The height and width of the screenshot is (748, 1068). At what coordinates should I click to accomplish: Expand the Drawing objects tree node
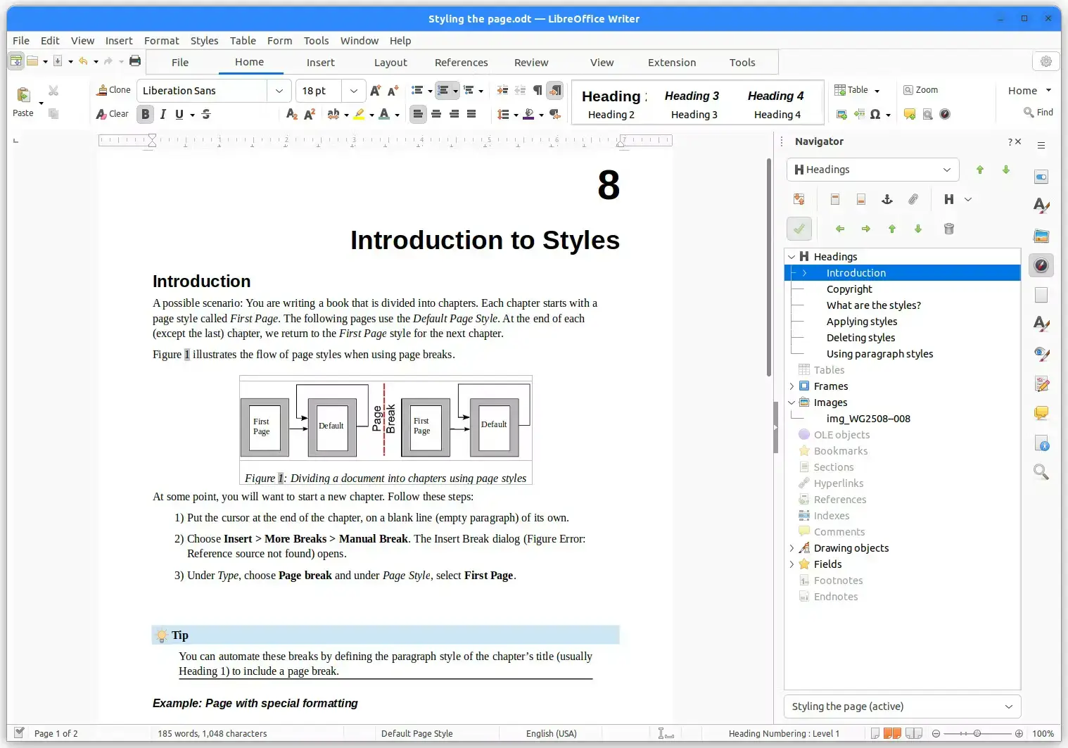[792, 548]
